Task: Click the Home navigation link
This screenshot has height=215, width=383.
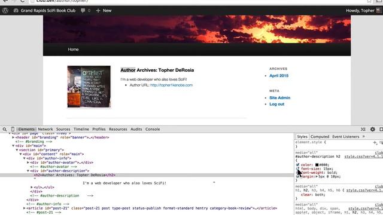Action: click(x=73, y=49)
